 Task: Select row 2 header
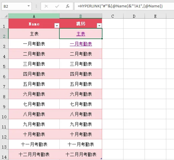pyautogui.click(x=4, y=34)
